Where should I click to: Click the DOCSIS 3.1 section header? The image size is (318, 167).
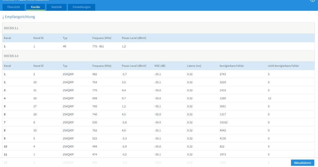pyautogui.click(x=159, y=28)
